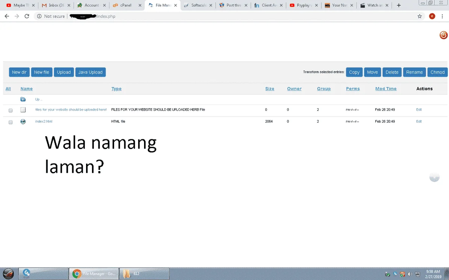Switch to the cPanel tab
Viewport: 449px width, 280px height.
tap(126, 5)
